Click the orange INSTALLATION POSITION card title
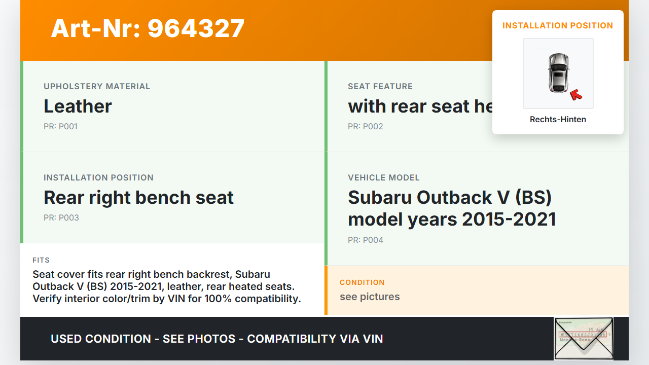 558,25
